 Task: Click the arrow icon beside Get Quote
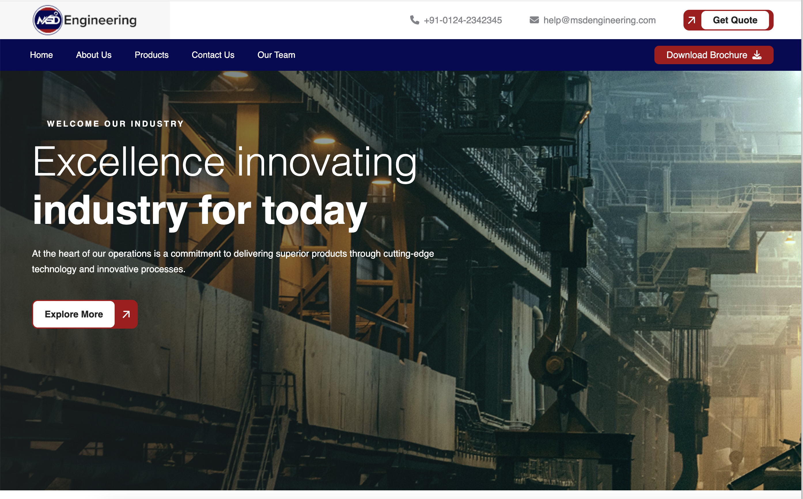[692, 20]
